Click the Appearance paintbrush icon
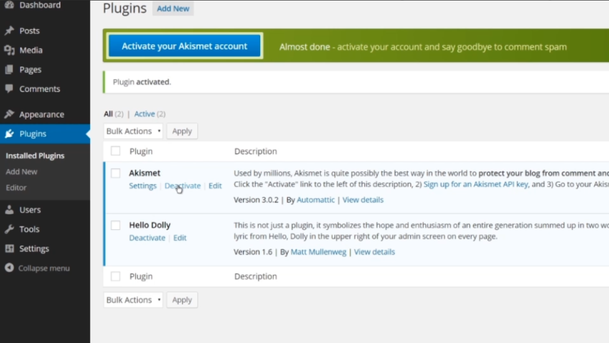 click(x=9, y=114)
